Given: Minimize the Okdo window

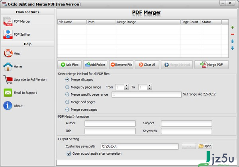Looking at the screenshot, I should pyautogui.click(x=223, y=3).
